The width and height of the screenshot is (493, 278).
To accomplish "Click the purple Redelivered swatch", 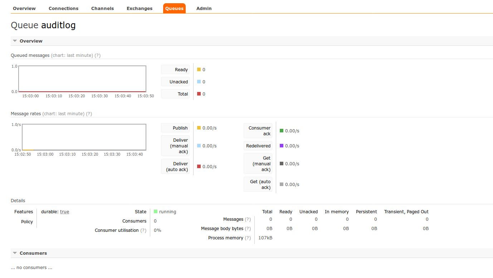I will tap(282, 146).
